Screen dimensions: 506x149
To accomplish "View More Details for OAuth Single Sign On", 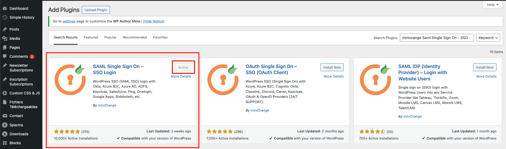I will point(334,76).
